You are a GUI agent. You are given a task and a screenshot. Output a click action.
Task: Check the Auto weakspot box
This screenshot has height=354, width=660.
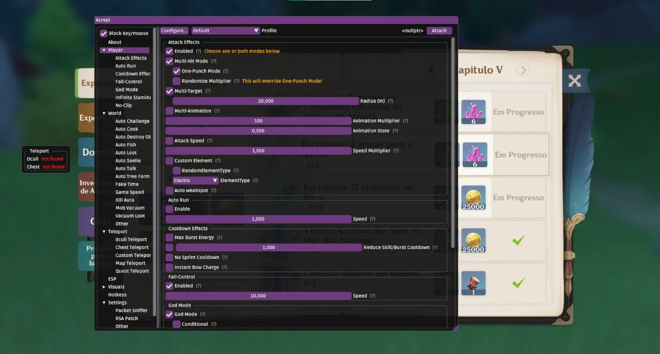169,191
